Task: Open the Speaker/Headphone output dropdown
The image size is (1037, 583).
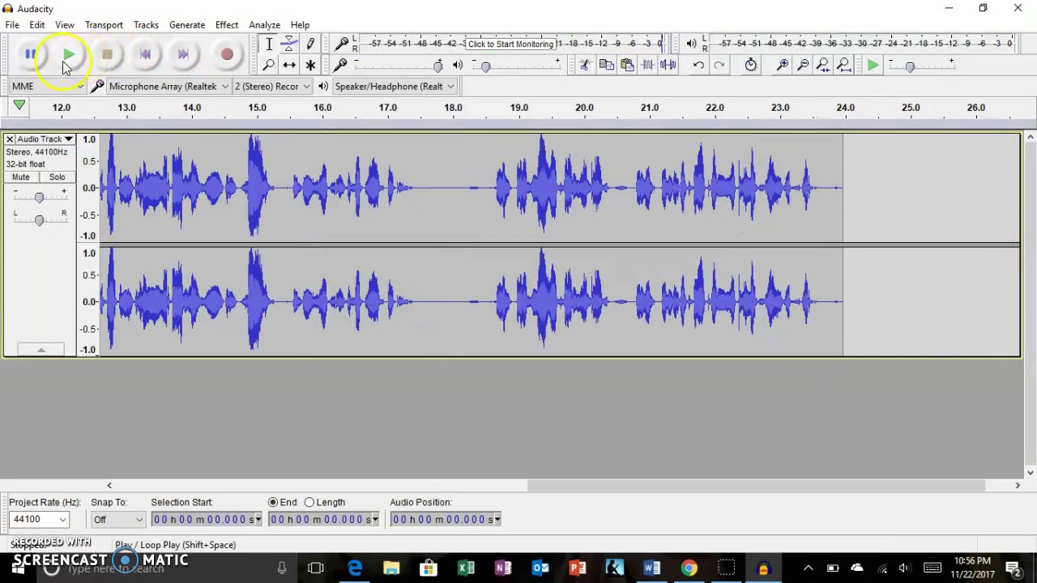Action: click(395, 86)
